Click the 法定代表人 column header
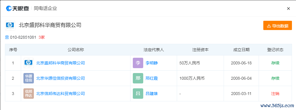Screen dimensions: 296x110 point(154,50)
